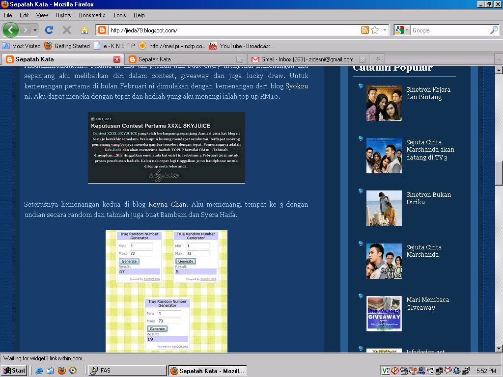
Task: Close the active Sepatah Kata tab
Action: click(117, 59)
